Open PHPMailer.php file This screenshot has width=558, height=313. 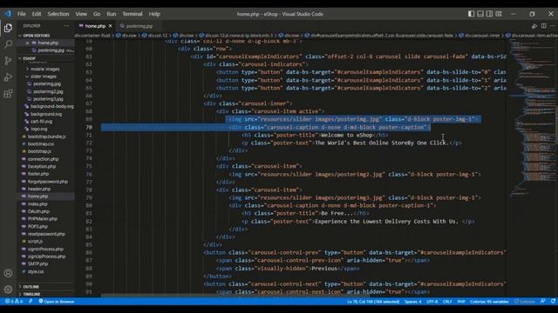coord(43,219)
